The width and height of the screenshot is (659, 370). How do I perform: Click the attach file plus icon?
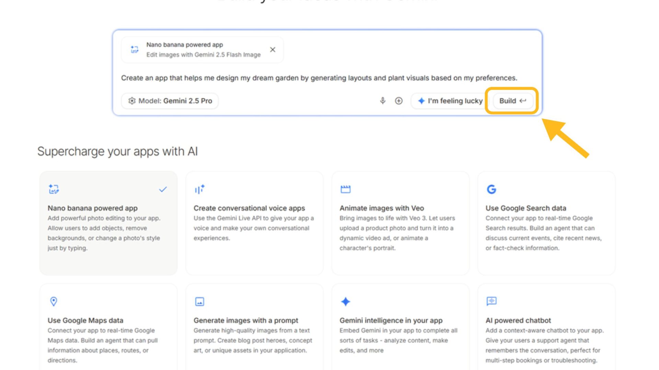(398, 101)
